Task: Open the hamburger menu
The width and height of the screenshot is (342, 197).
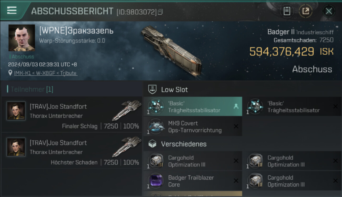Action: coord(12,10)
